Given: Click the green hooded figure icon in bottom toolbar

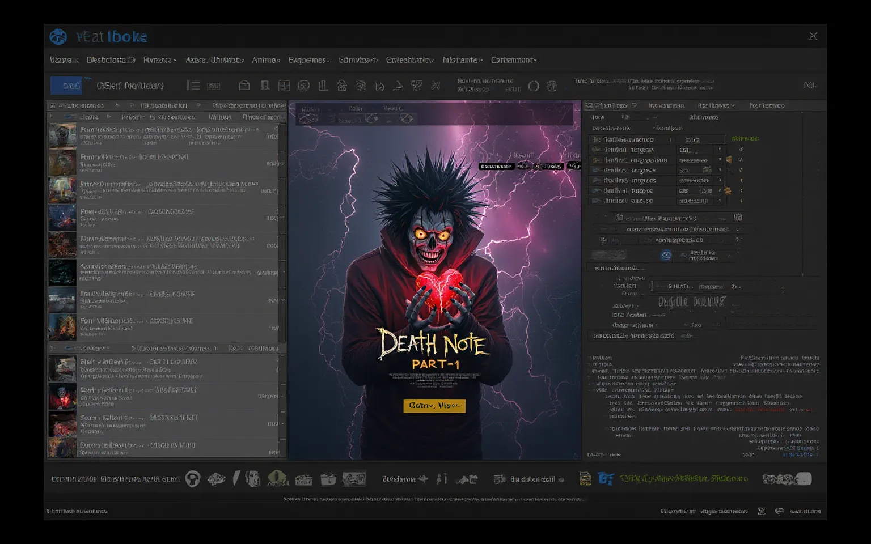Looking at the screenshot, I should point(277,479).
